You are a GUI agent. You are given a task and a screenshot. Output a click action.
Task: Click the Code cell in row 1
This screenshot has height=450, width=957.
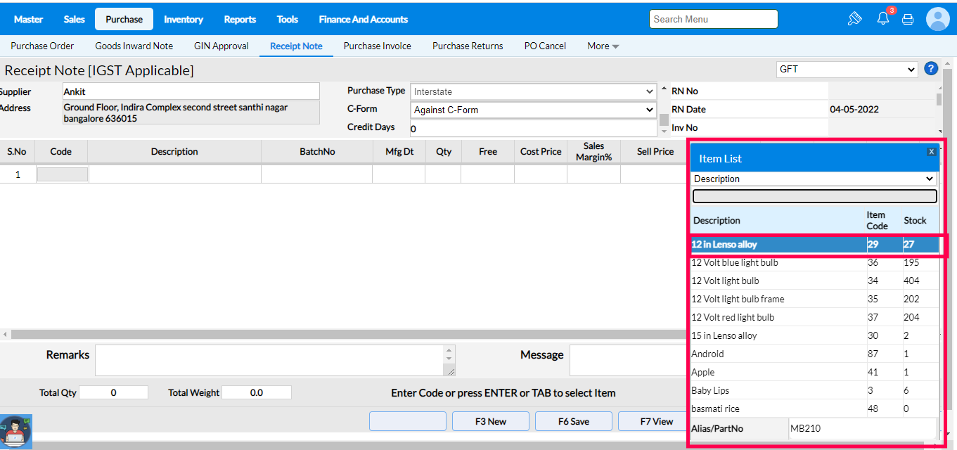(62, 174)
